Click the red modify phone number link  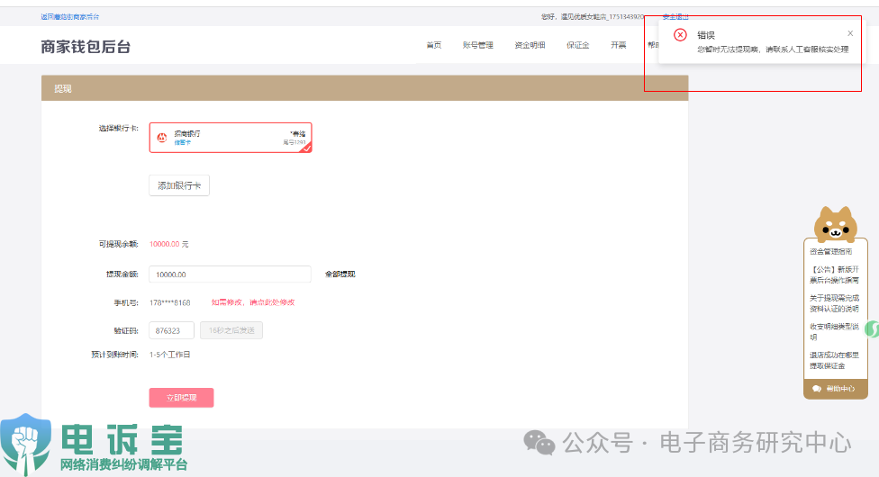(252, 302)
